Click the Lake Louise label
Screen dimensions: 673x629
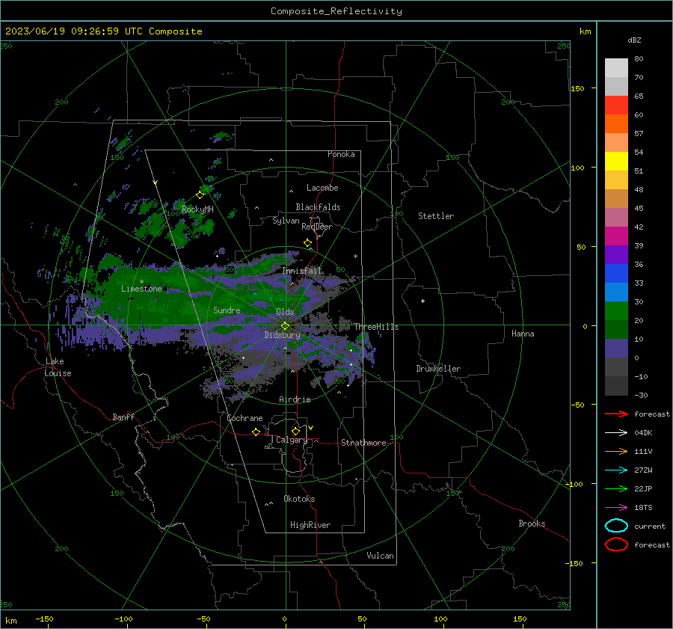(x=58, y=367)
